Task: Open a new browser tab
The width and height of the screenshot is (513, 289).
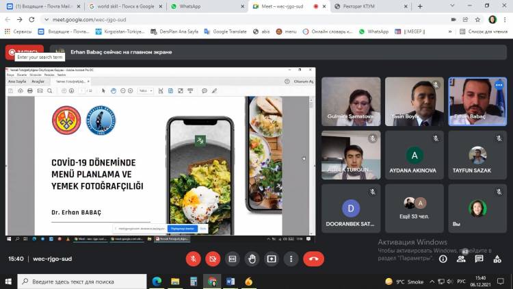Action: 420,6
